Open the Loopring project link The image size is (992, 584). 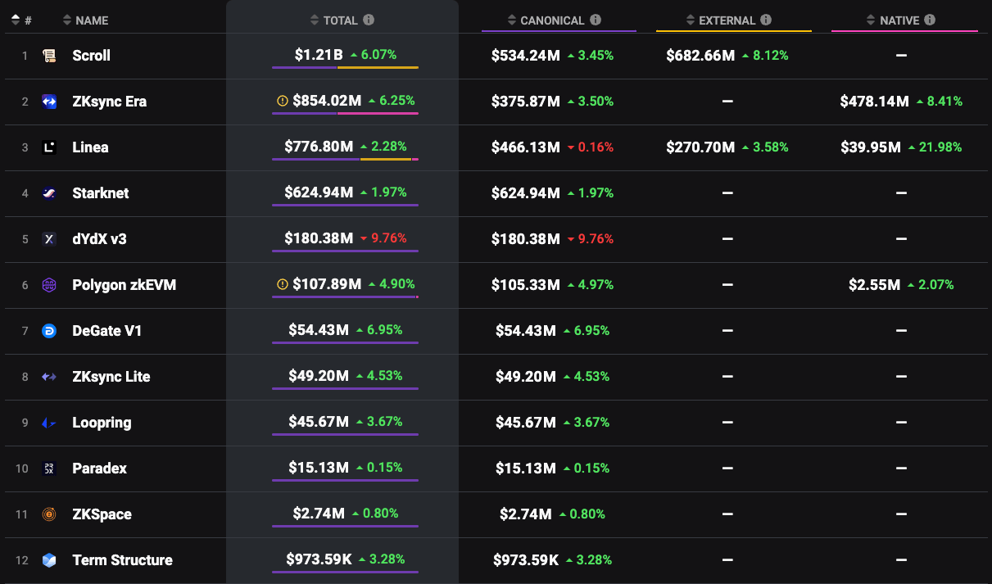point(102,423)
